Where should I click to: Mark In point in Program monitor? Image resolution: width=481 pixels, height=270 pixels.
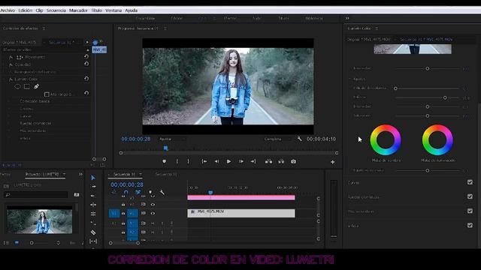(x=177, y=161)
